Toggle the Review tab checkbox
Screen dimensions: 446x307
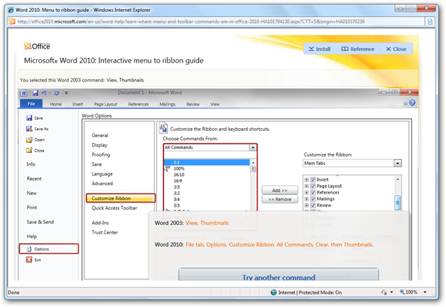(313, 205)
